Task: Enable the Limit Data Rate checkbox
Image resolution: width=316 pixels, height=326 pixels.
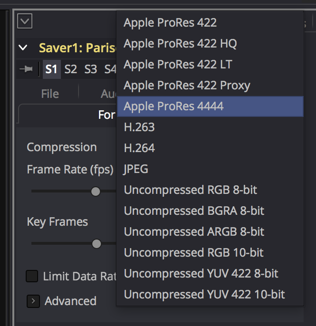Action: click(32, 276)
